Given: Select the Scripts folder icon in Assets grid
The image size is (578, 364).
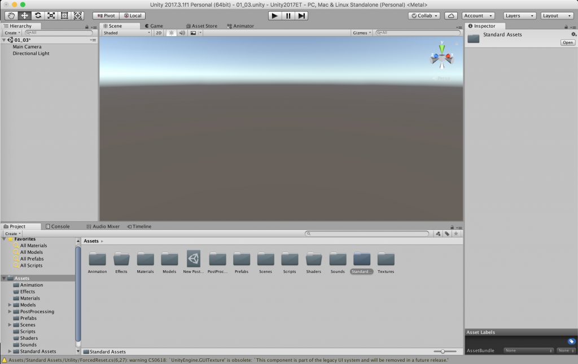Looking at the screenshot, I should pos(290,259).
